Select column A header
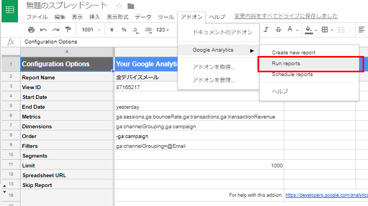368x206 pixels. (x=67, y=52)
